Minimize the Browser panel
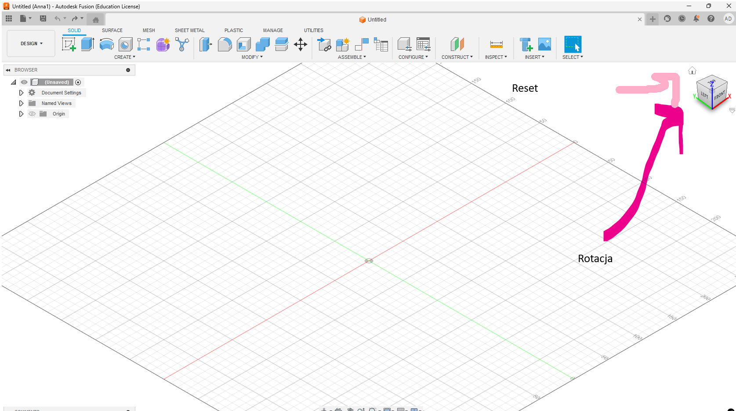Viewport: 736px width, 411px height. click(x=128, y=70)
